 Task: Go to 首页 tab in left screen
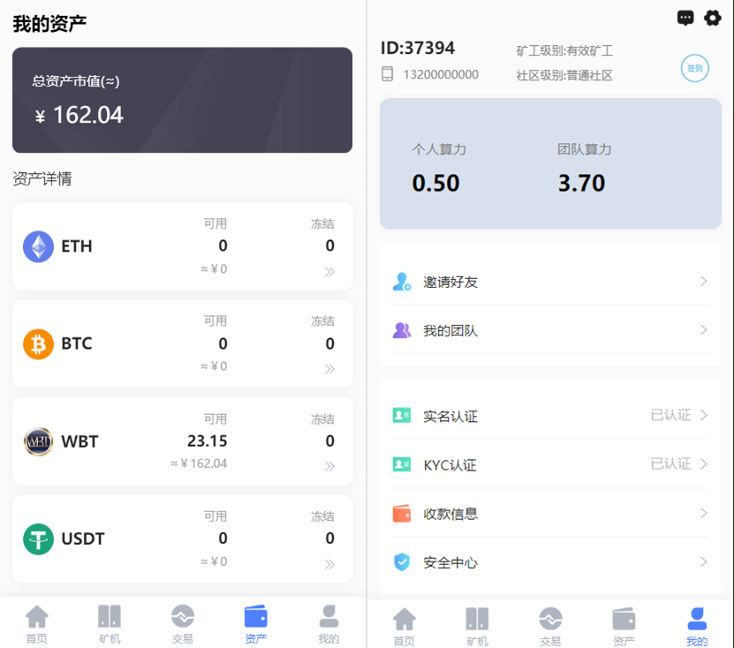(36, 623)
